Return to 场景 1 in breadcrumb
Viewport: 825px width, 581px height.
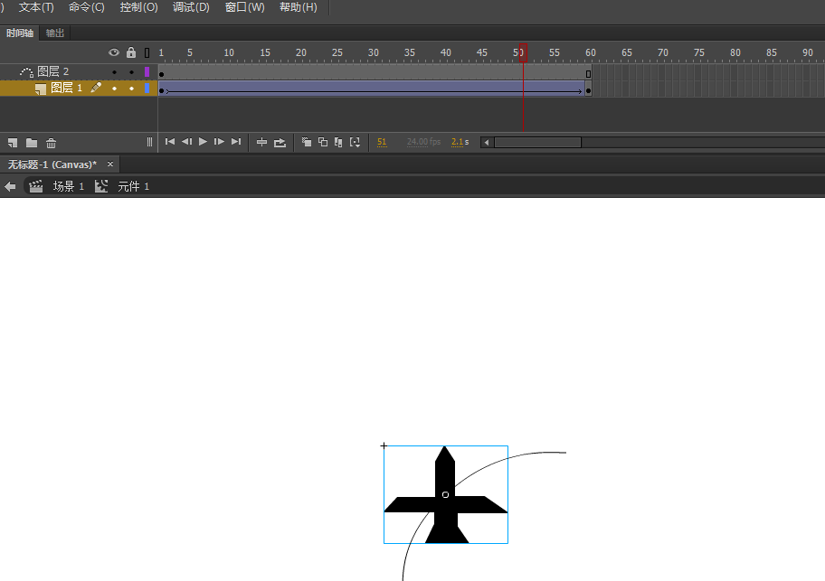(x=69, y=186)
